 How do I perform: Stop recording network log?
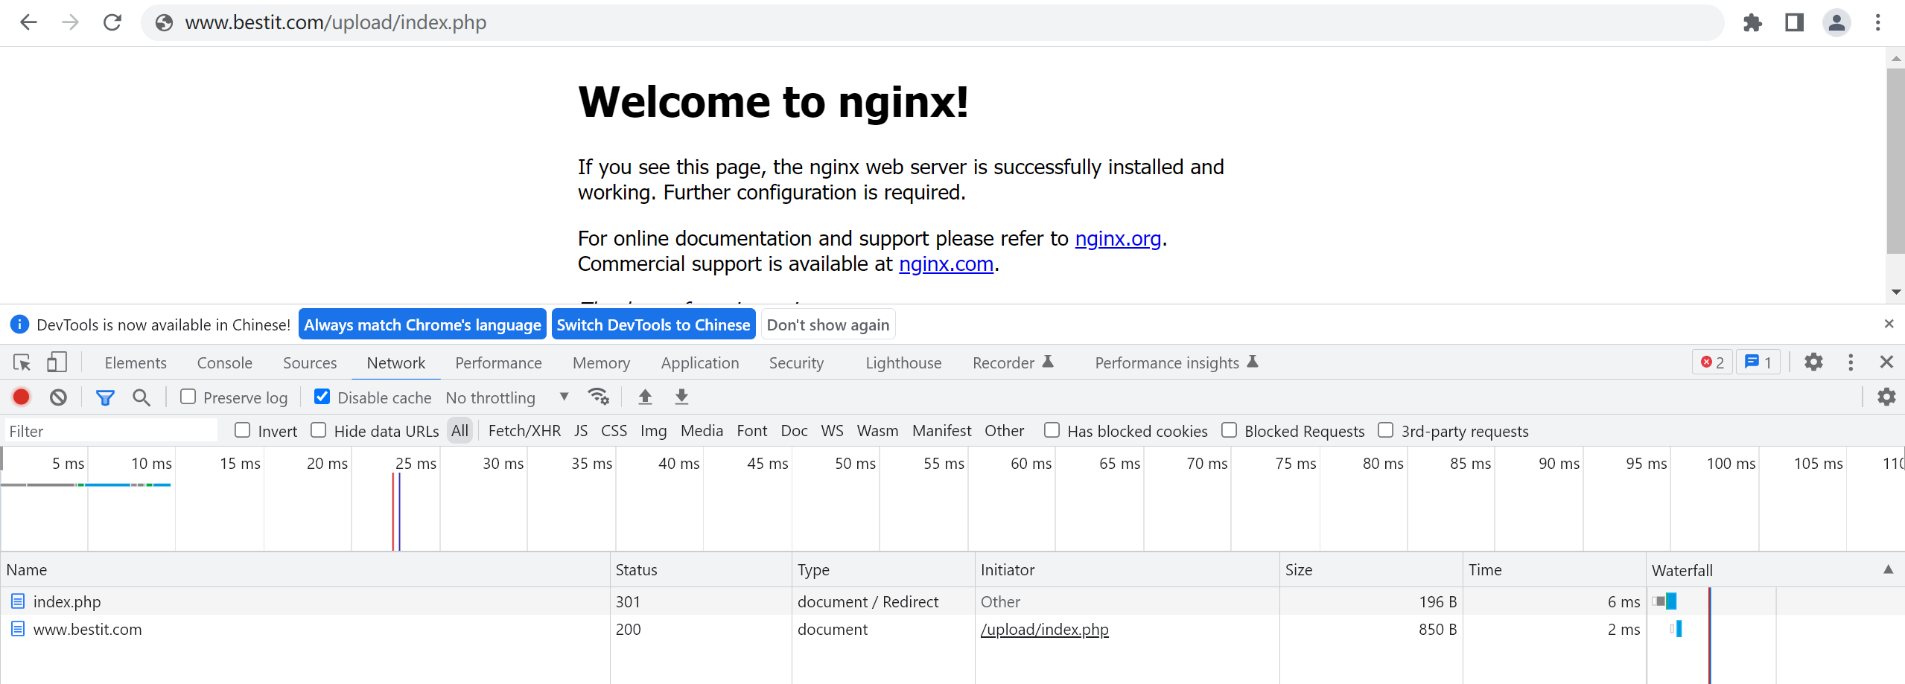[x=22, y=397]
